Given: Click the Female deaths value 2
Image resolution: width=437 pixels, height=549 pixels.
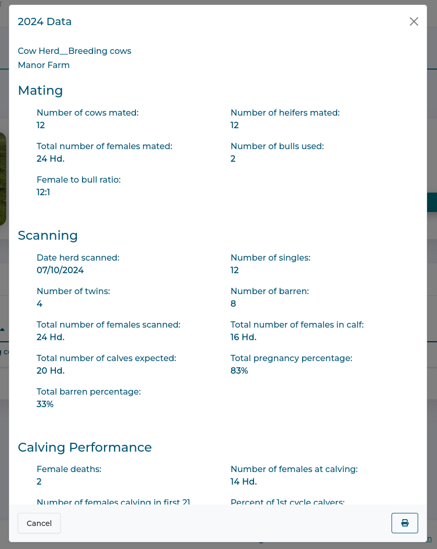Looking at the screenshot, I should tap(39, 481).
